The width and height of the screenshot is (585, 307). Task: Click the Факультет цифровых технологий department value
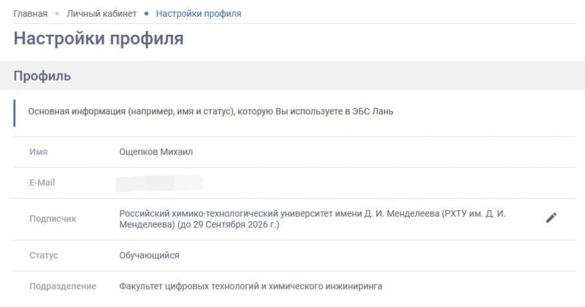pyautogui.click(x=251, y=286)
